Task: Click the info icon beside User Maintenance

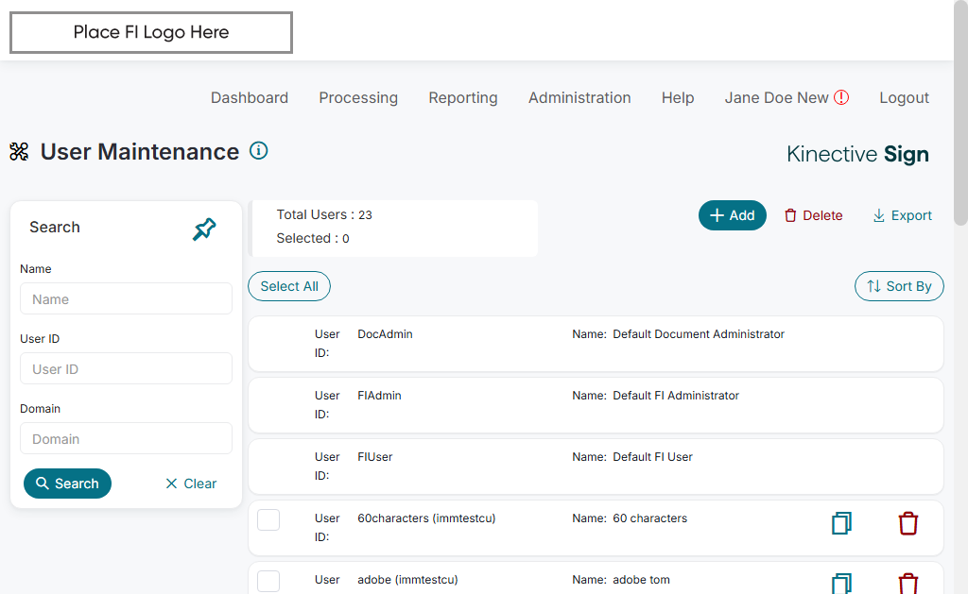Action: 258,150
